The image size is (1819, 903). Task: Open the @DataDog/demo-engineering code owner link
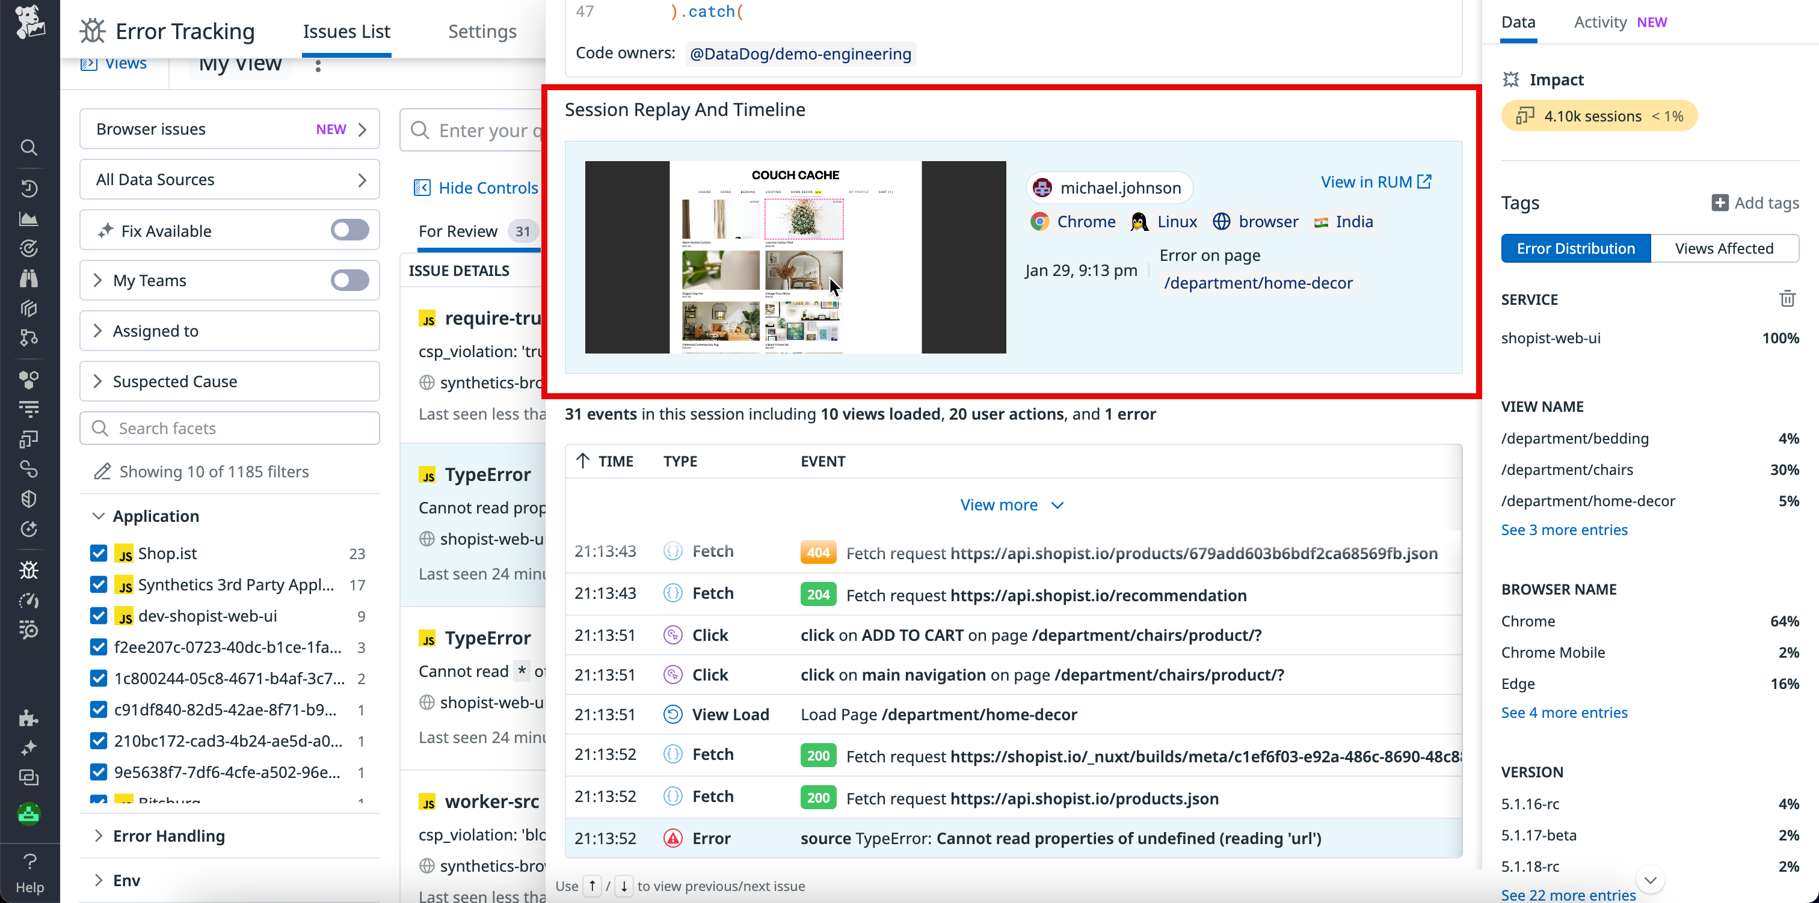[x=800, y=54]
